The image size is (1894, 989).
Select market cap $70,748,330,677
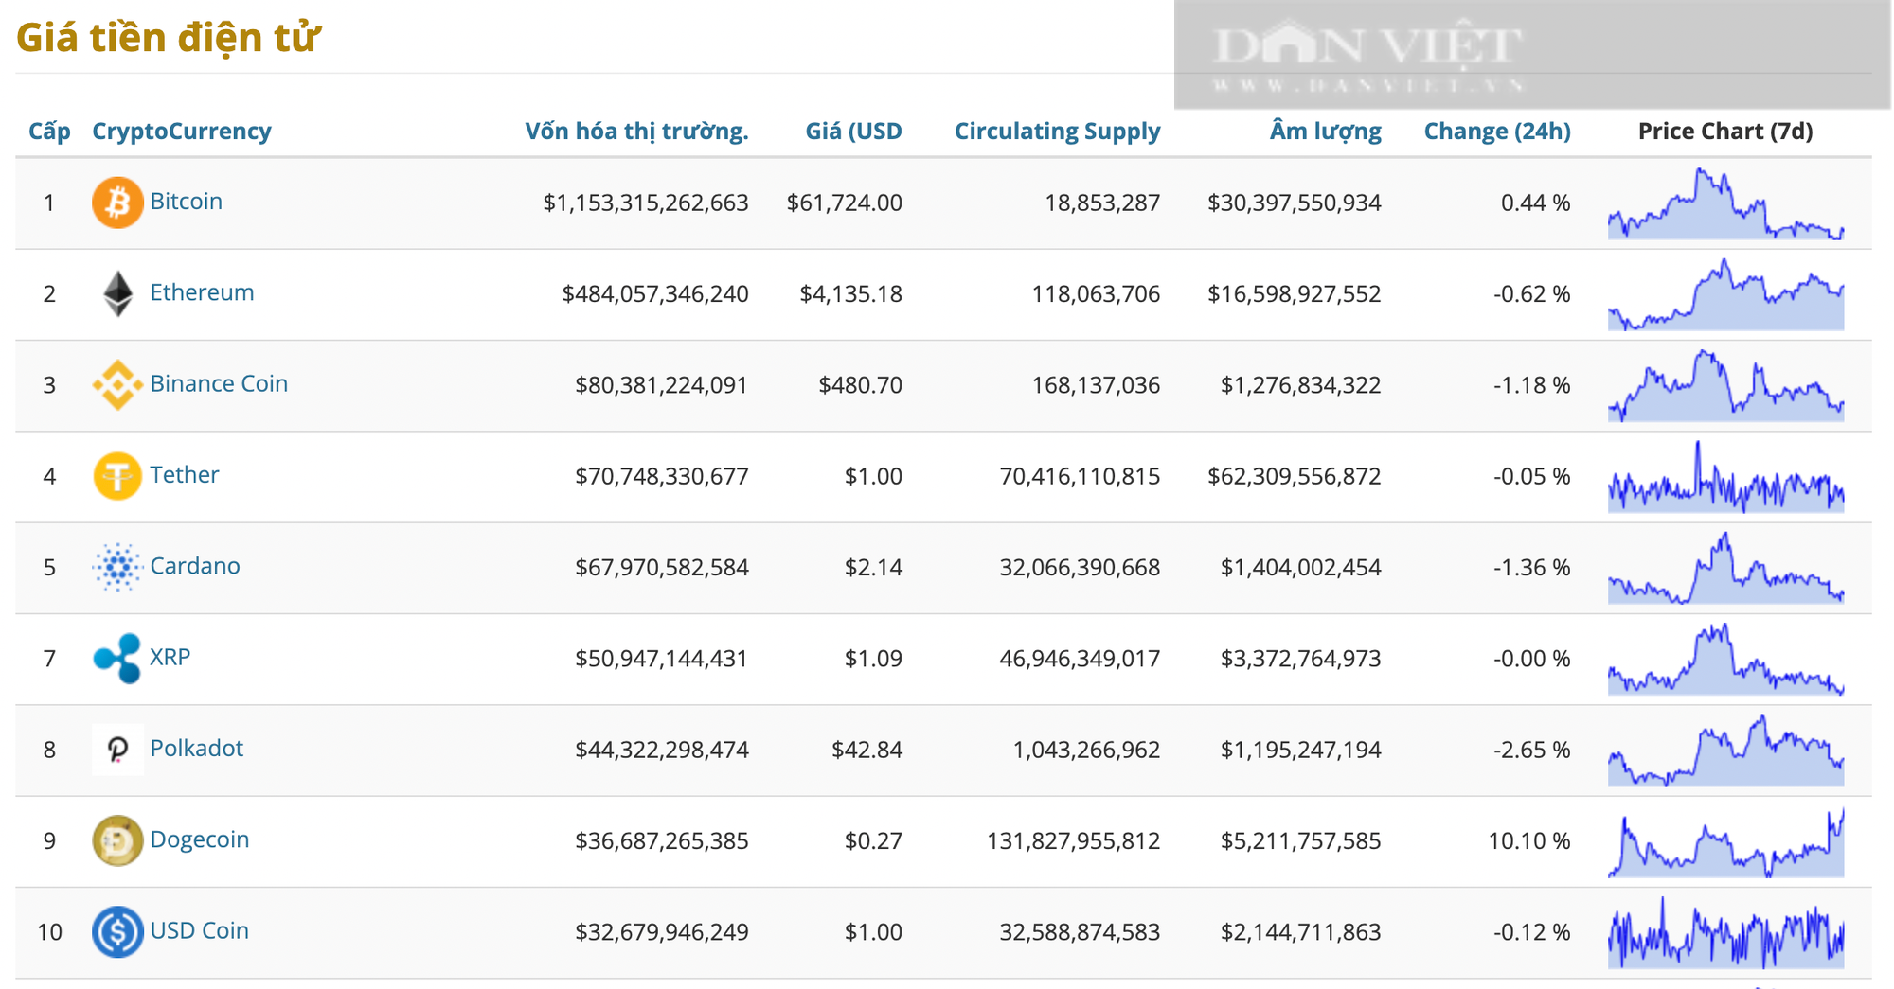click(x=662, y=476)
